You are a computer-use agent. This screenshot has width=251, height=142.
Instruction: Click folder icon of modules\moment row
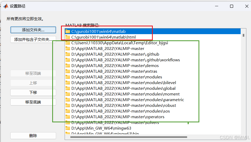click(x=68, y=94)
